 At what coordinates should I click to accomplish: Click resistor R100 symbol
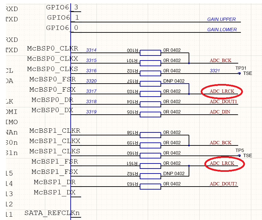pos(150,53)
